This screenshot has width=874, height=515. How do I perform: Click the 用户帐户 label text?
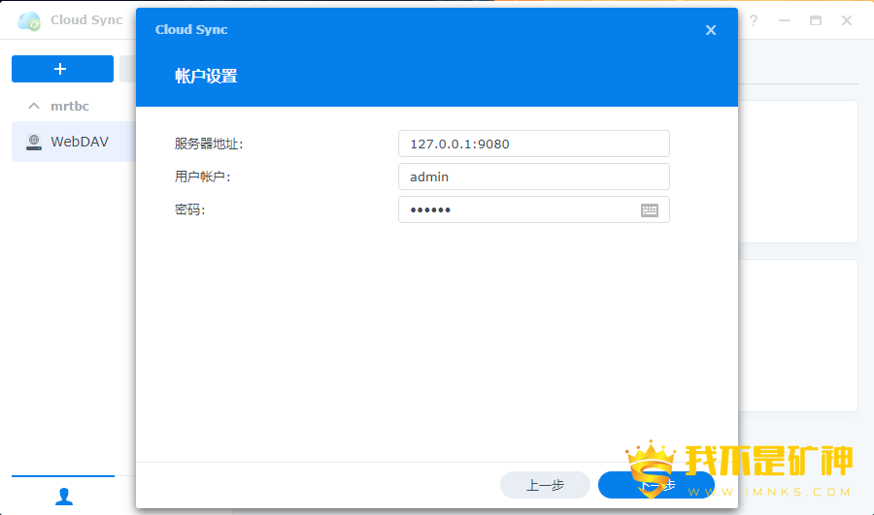[202, 177]
